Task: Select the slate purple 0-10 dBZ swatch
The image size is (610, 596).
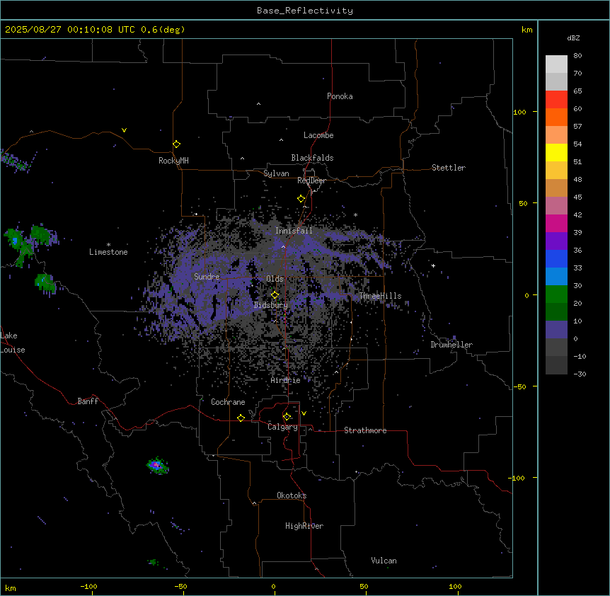Action: click(x=556, y=330)
